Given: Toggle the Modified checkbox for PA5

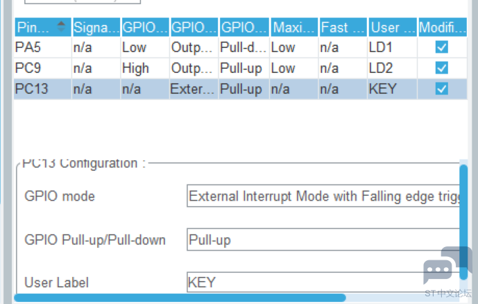Looking at the screenshot, I should tap(442, 47).
